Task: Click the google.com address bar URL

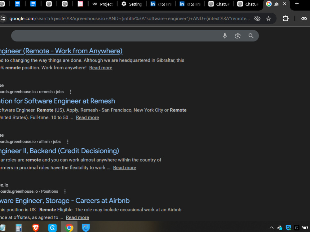Action: tap(130, 19)
